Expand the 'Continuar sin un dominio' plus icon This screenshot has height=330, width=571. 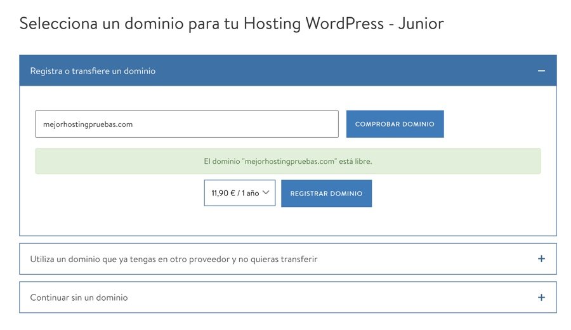point(541,297)
